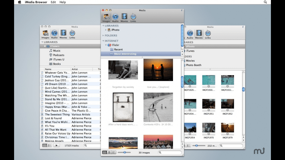This screenshot has height=160, width=285.
Task: Select 'love you...! [explore]' sunset thumbnail
Action: (158, 70)
